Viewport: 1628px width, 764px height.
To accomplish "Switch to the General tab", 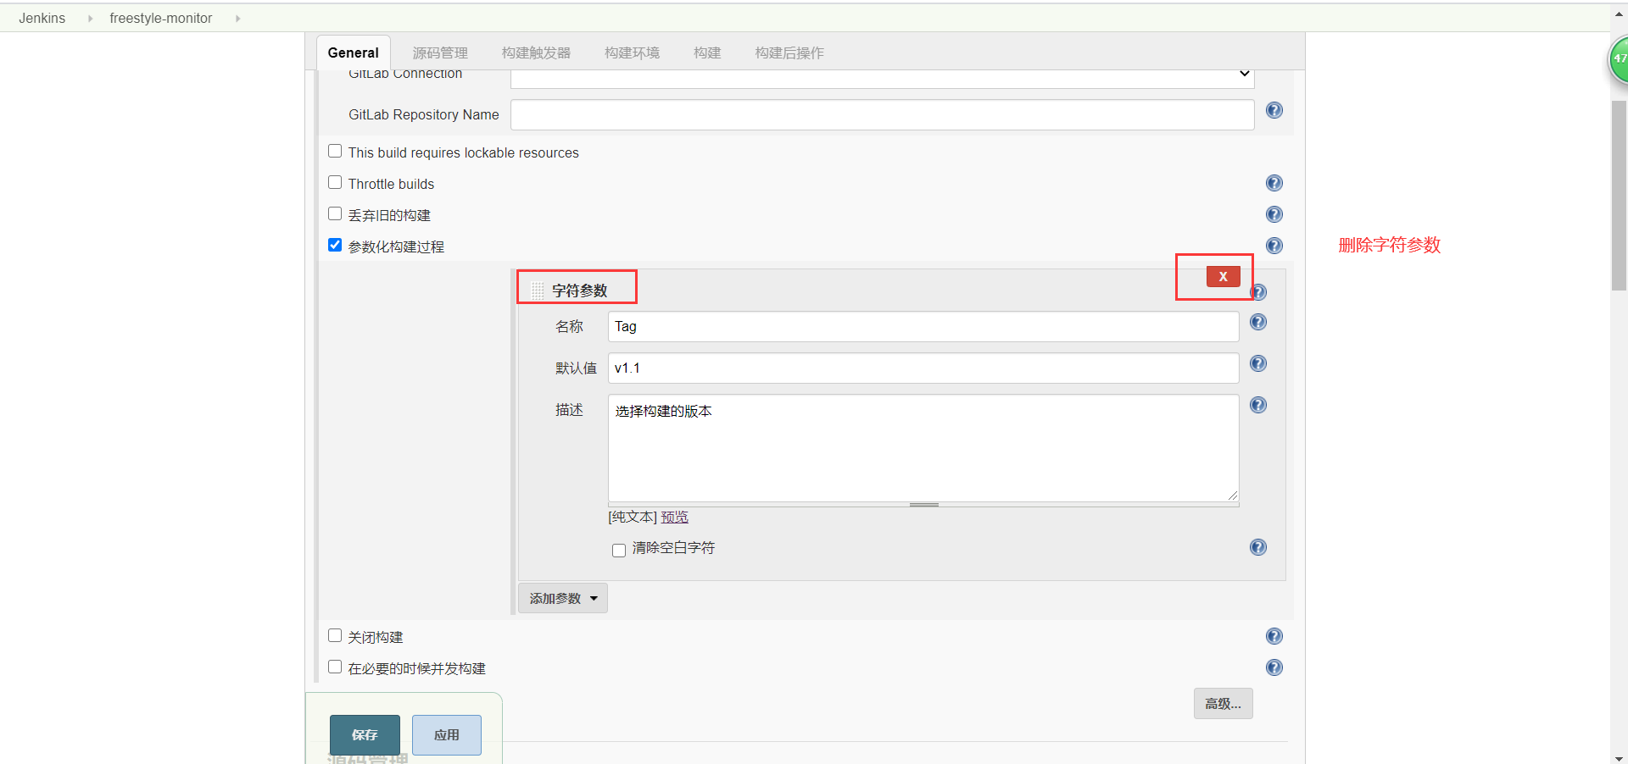I will 354,53.
